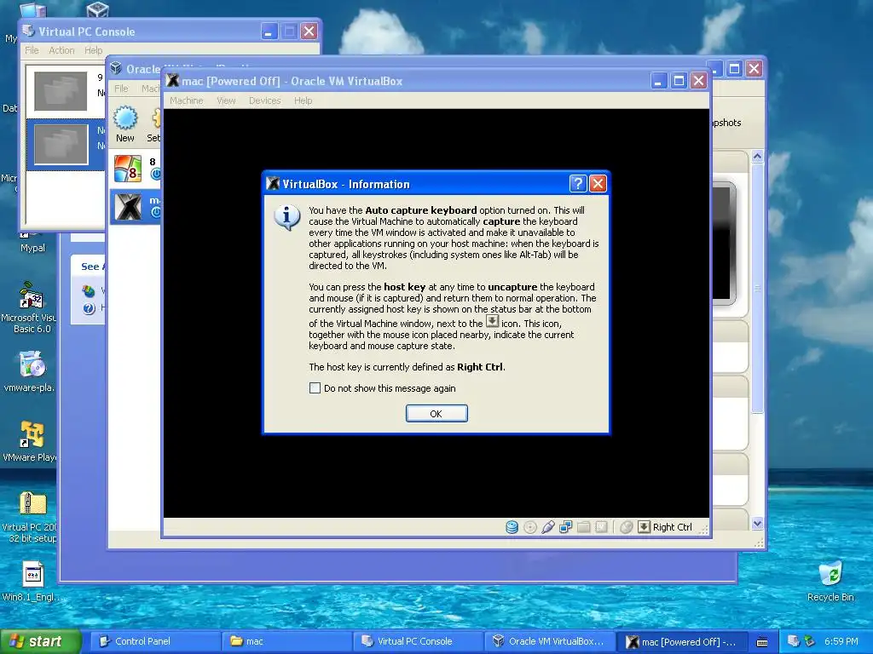Open the vmware-player installer desktop icon
Screen dimensions: 873x654
coord(32,371)
